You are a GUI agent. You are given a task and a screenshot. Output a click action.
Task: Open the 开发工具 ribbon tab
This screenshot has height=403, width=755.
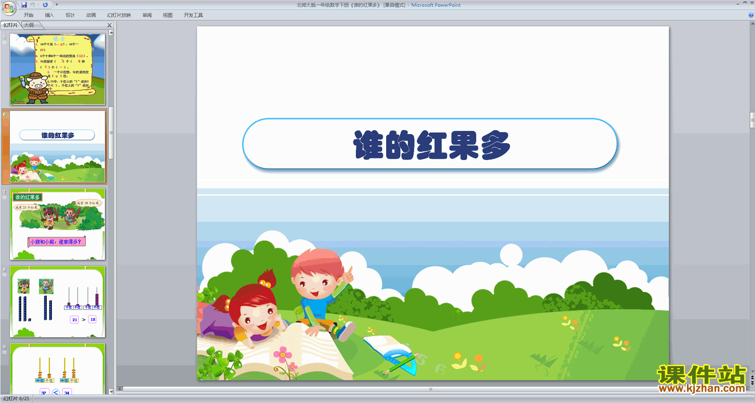(193, 15)
